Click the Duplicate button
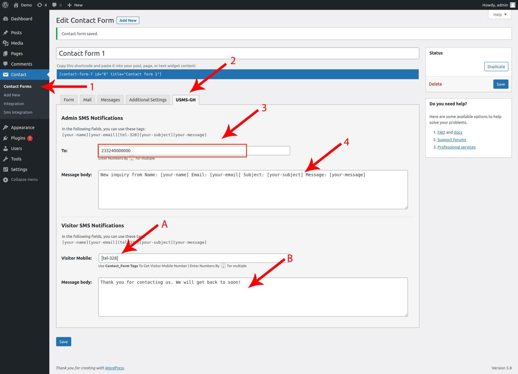The height and width of the screenshot is (374, 518). click(496, 67)
